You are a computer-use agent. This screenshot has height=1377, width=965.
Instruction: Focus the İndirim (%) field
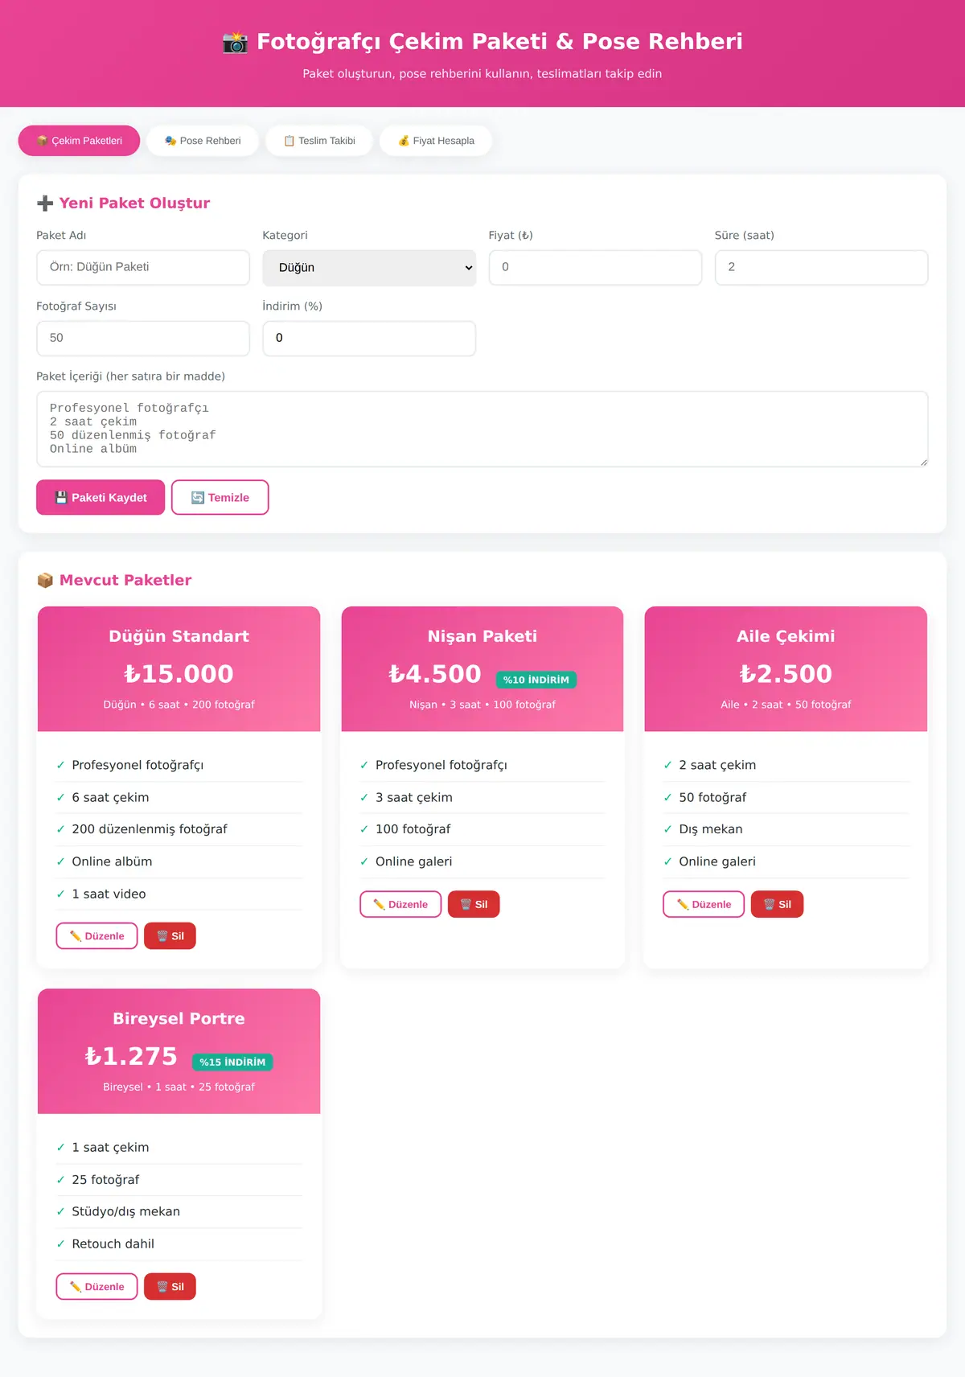click(369, 338)
